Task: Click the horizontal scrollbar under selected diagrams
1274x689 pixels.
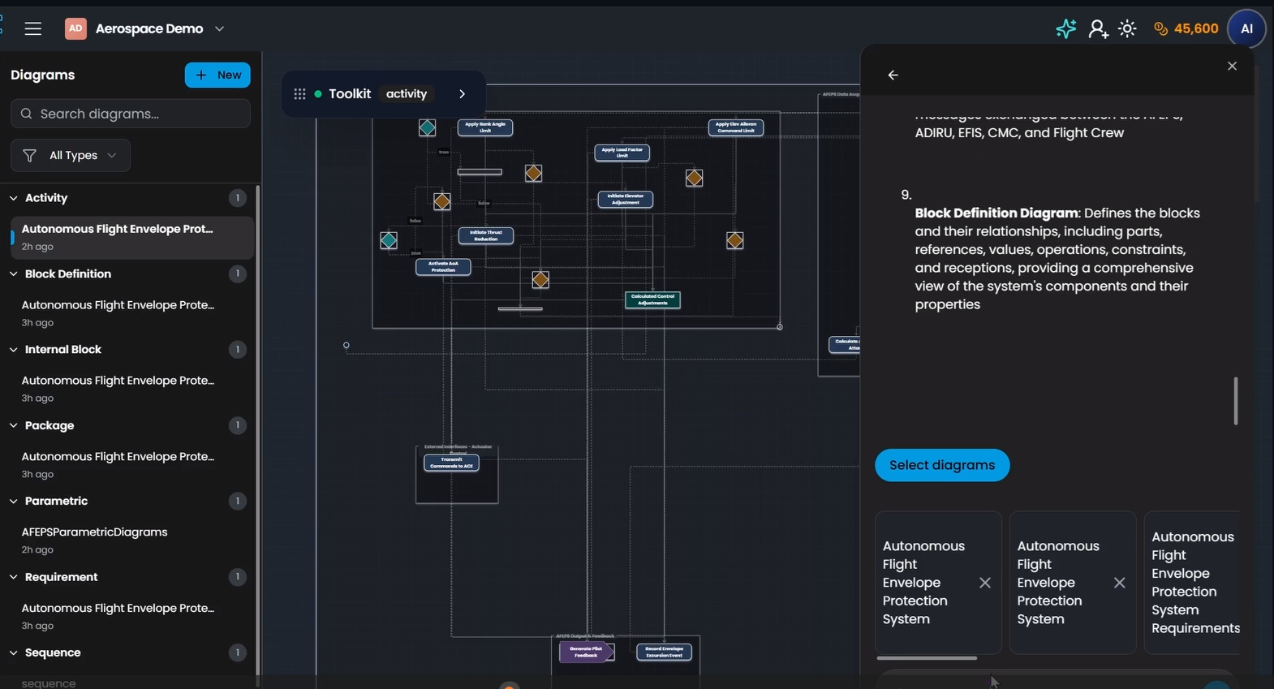Action: pos(927,658)
